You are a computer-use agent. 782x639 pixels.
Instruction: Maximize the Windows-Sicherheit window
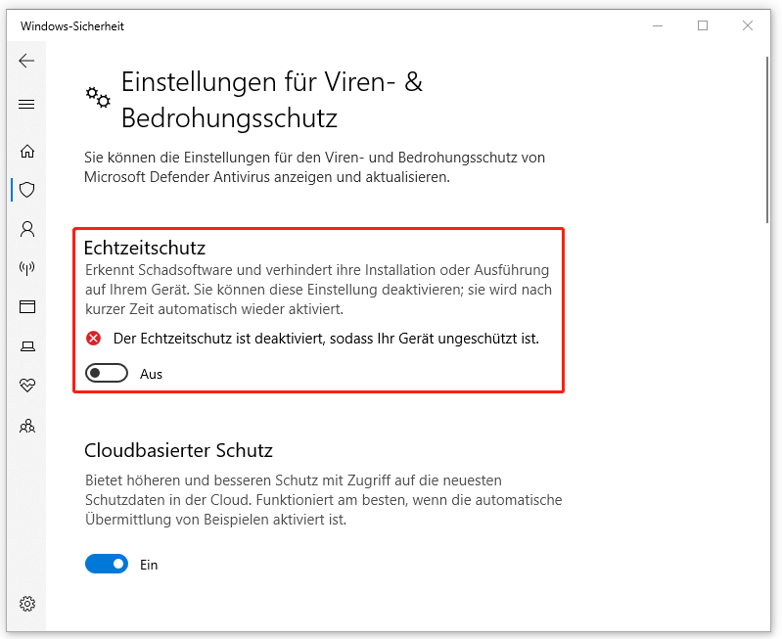[703, 26]
